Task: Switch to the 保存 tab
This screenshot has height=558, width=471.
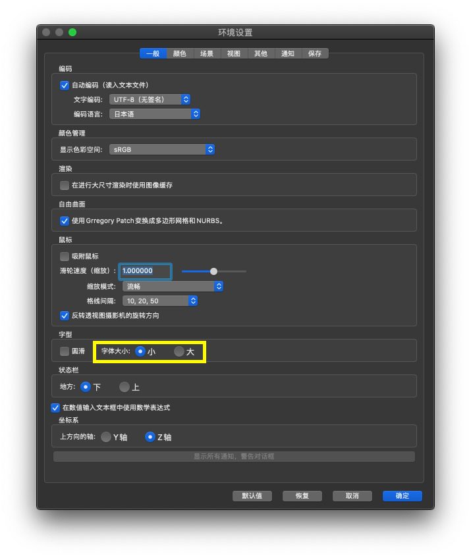Action: (x=315, y=53)
